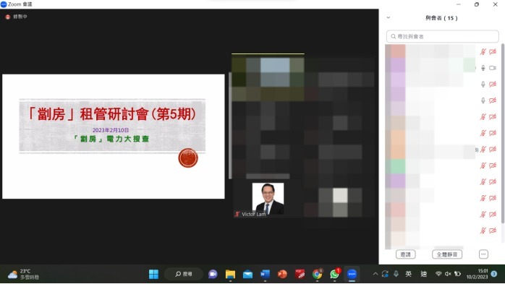This screenshot has height=284, width=505.
Task: Click the 全體靜音 mute all button
Action: pyautogui.click(x=447, y=254)
